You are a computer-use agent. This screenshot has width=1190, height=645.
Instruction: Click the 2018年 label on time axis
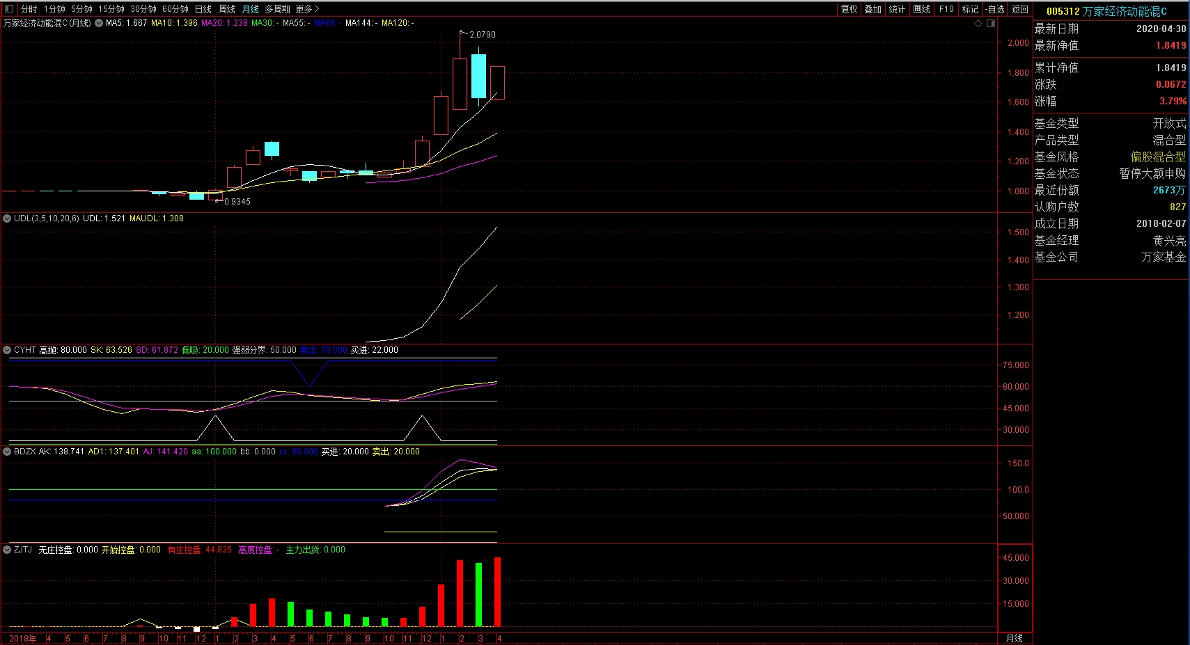23,638
